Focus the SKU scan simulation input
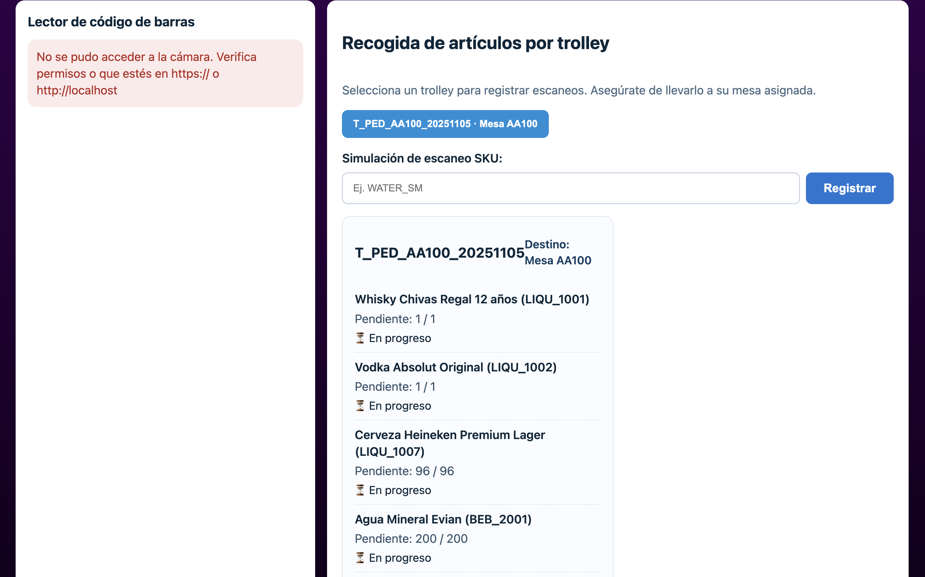925x577 pixels. 570,188
